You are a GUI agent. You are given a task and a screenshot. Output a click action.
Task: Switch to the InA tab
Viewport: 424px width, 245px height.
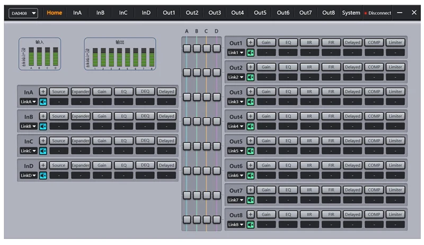pyautogui.click(x=77, y=13)
